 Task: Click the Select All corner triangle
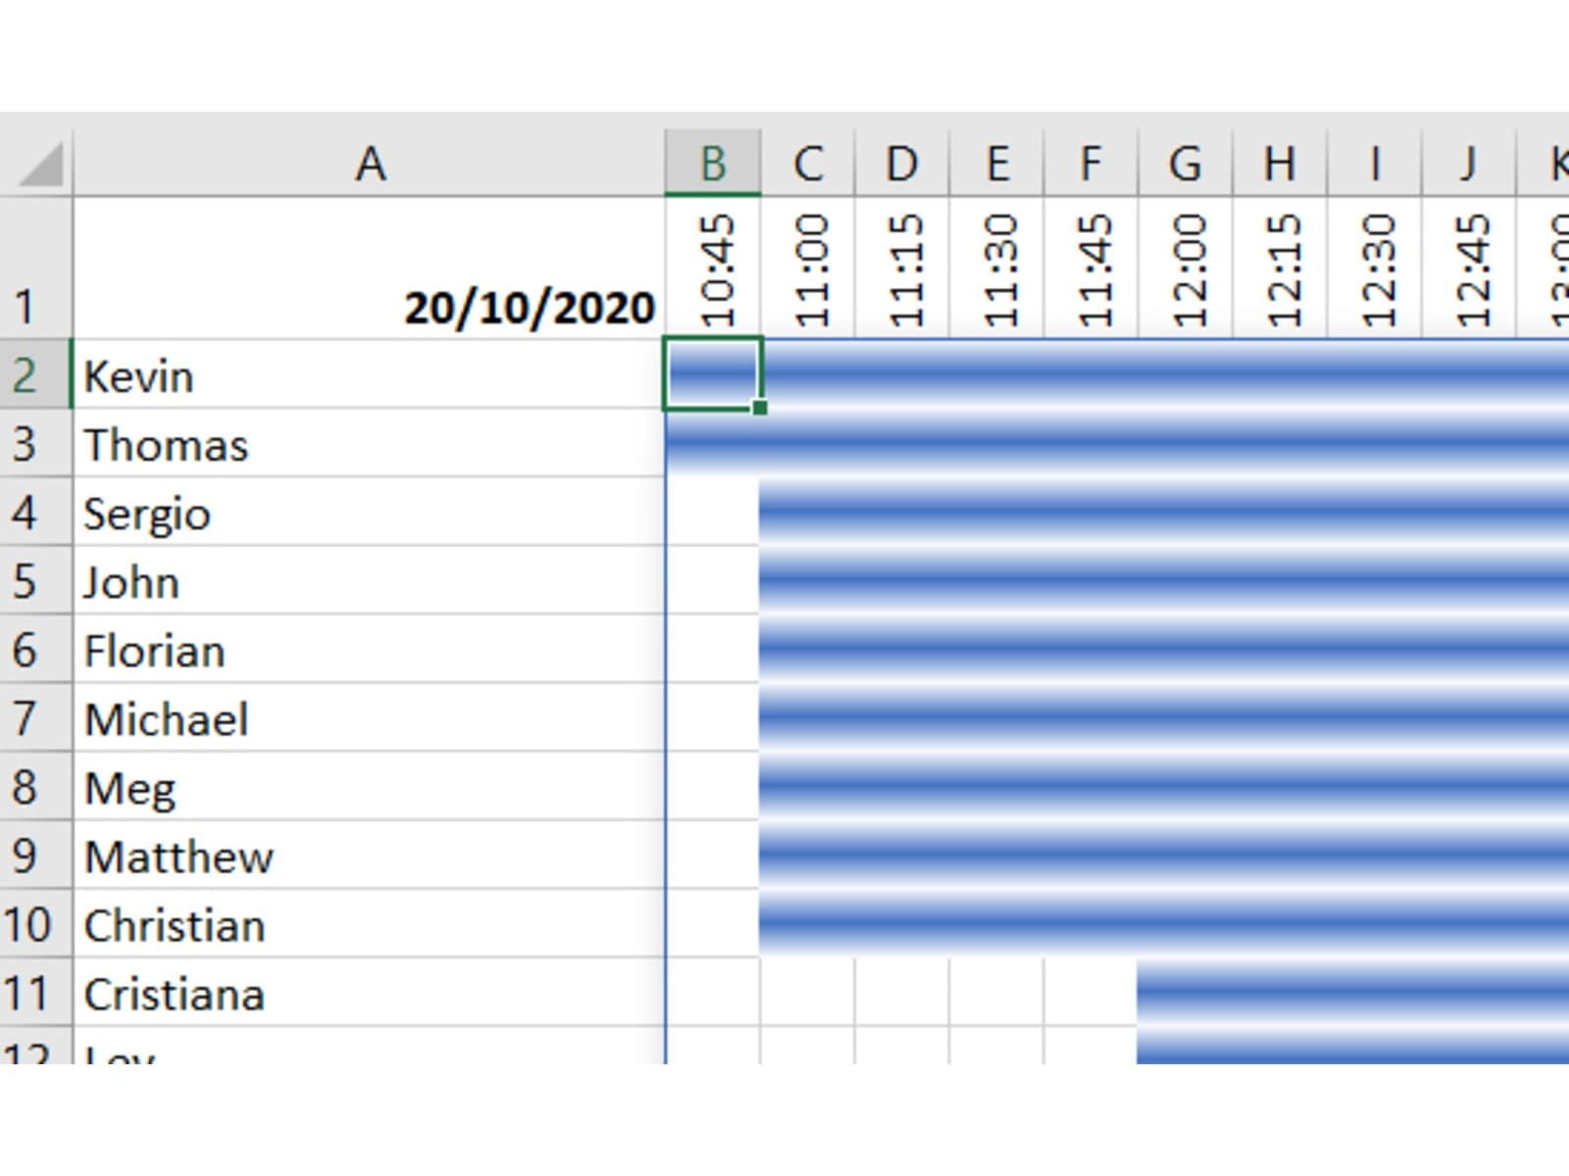(x=41, y=165)
